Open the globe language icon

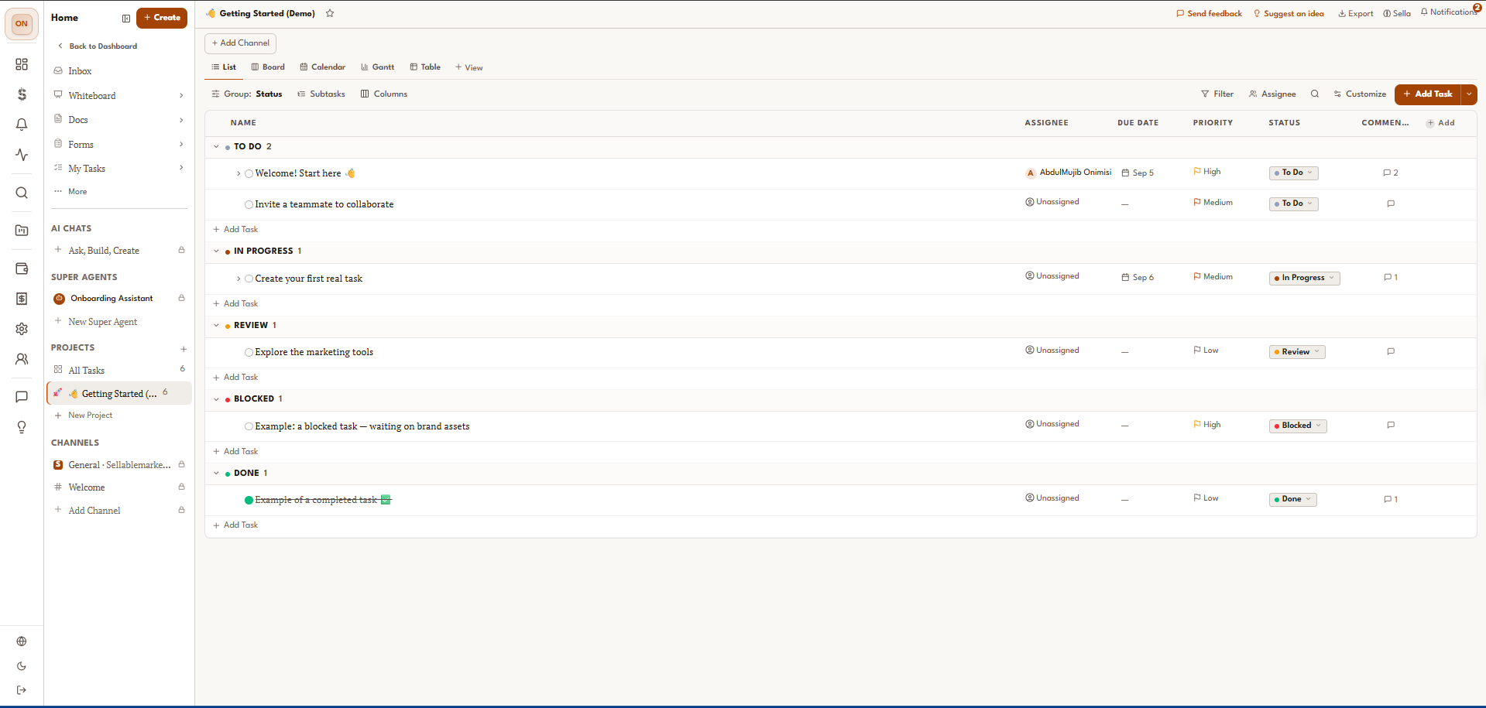click(22, 641)
